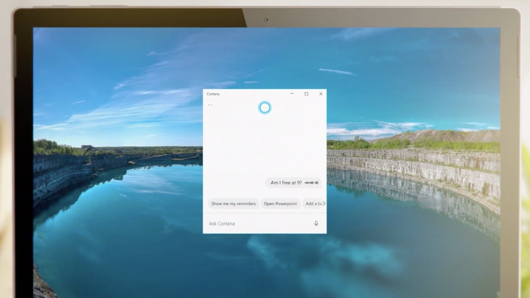
Task: Choose the "Open Powerpoint" suggestion chip
Action: coord(281,204)
